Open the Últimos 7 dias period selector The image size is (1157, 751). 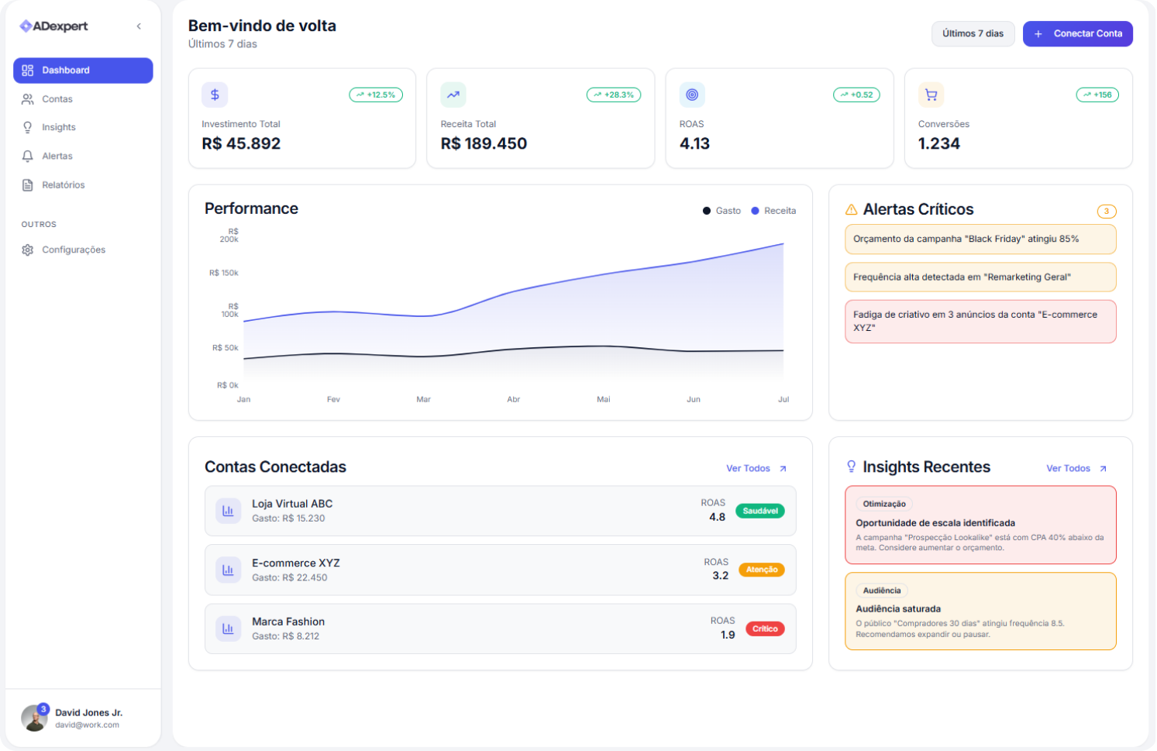point(973,33)
